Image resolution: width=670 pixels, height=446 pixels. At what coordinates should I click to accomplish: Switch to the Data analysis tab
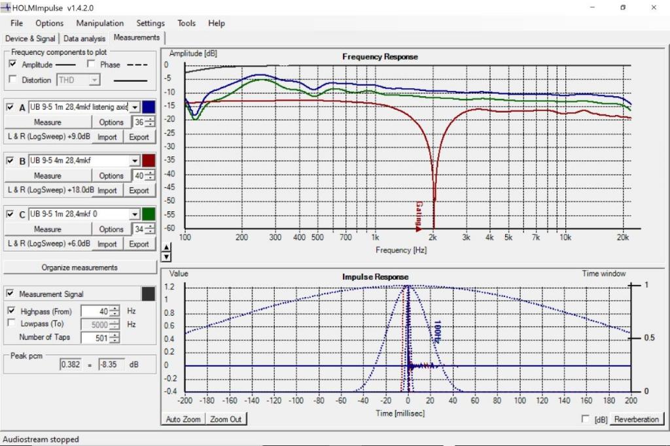pos(84,39)
